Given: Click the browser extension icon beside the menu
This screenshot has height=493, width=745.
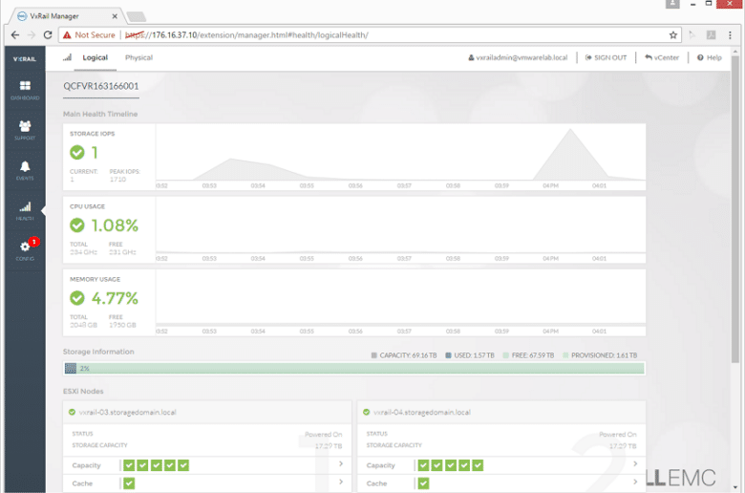Looking at the screenshot, I should pyautogui.click(x=711, y=34).
